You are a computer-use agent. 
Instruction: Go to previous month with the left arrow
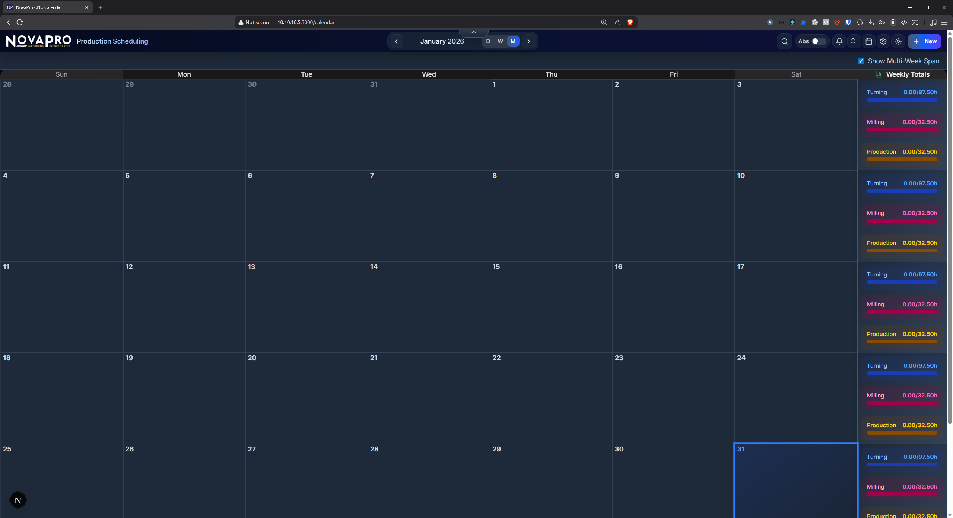[x=396, y=41]
